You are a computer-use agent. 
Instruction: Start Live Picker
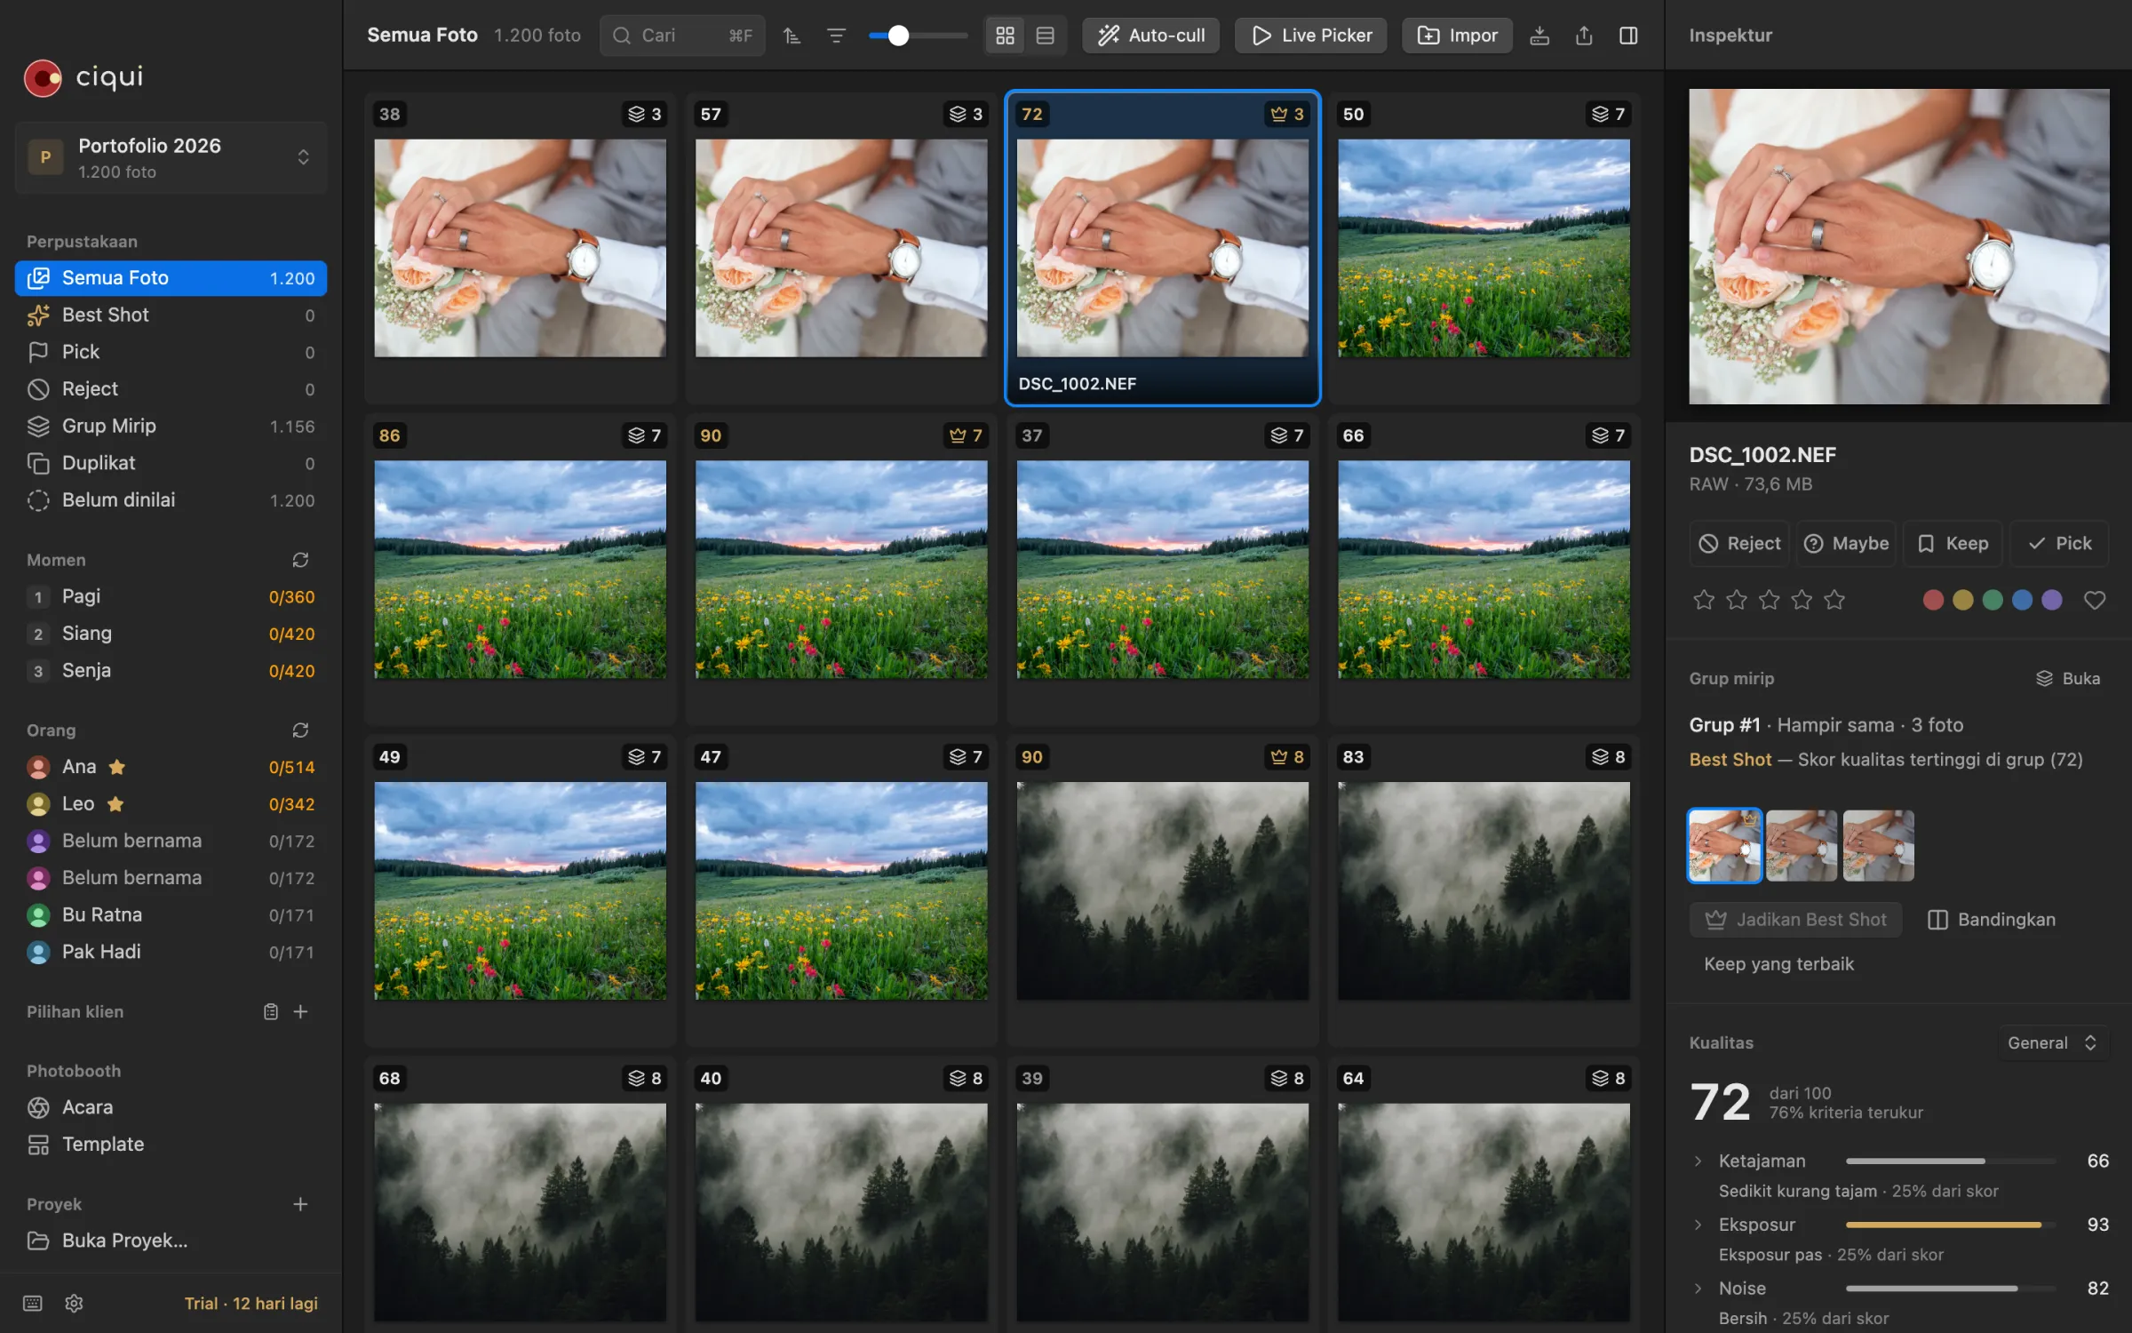(x=1310, y=36)
